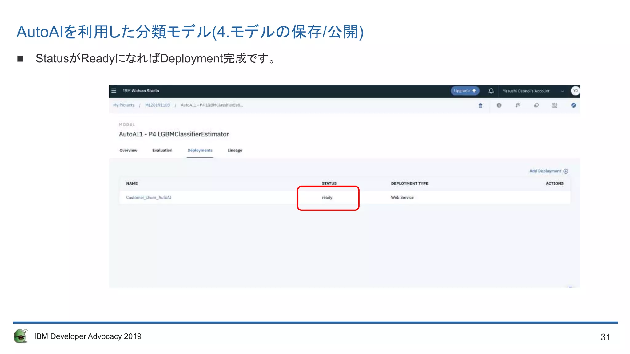
Task: Open the YO user avatar menu
Action: pos(575,91)
